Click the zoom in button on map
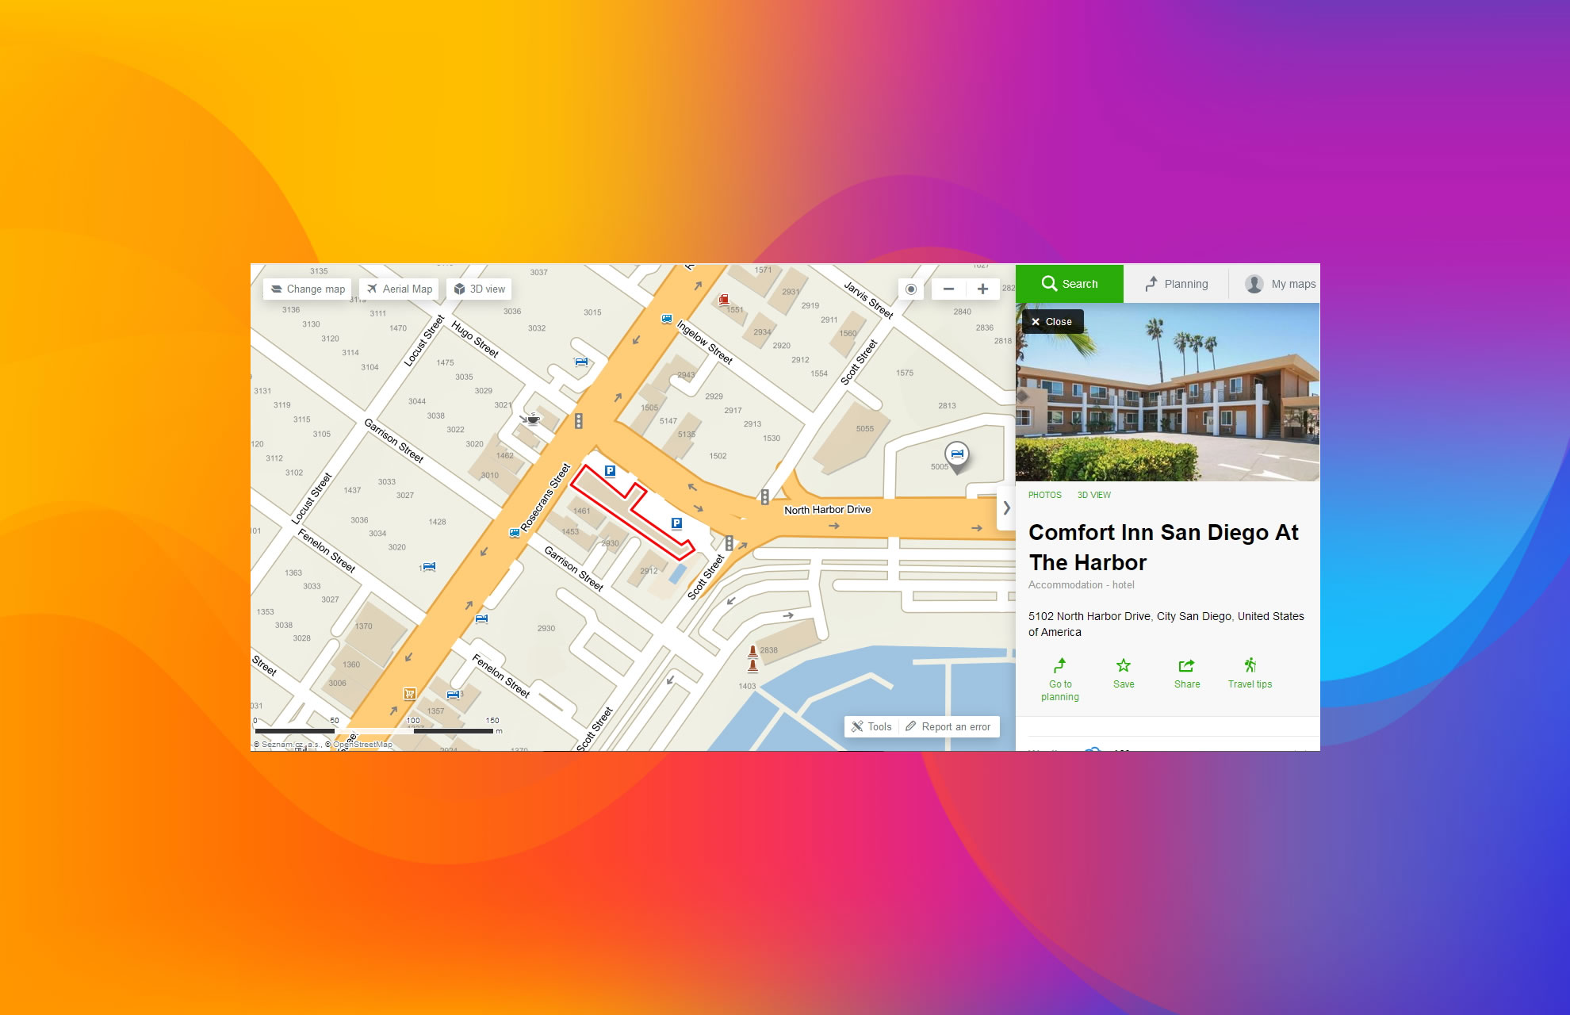Image resolution: width=1570 pixels, height=1015 pixels. (983, 289)
